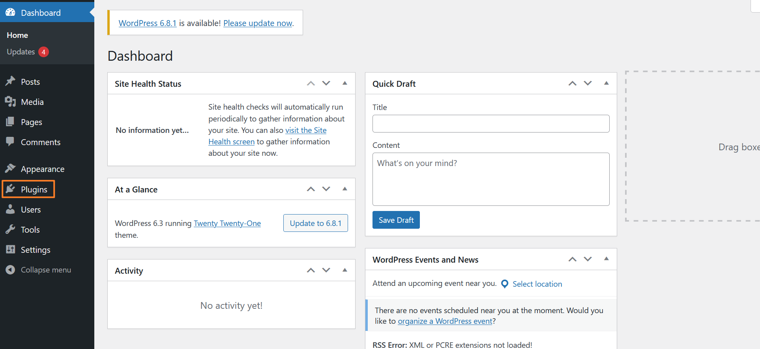Click the Users person icon
This screenshot has height=349, width=760.
tap(10, 209)
